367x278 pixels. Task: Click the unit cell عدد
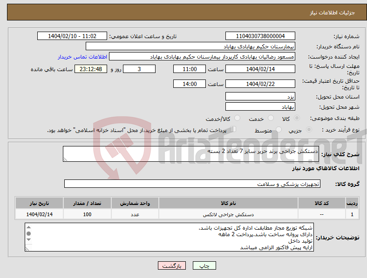point(135,214)
